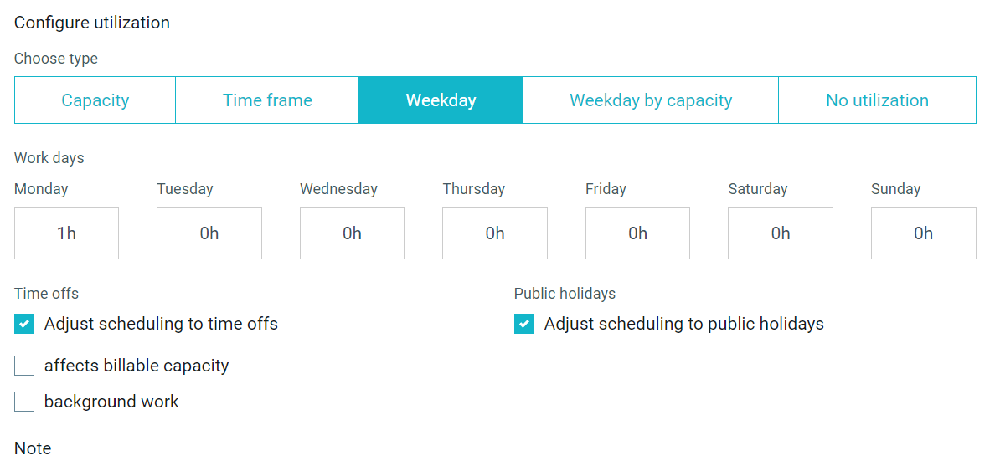This screenshot has height=456, width=995.
Task: Tick the background work checkbox
Action: click(x=24, y=402)
